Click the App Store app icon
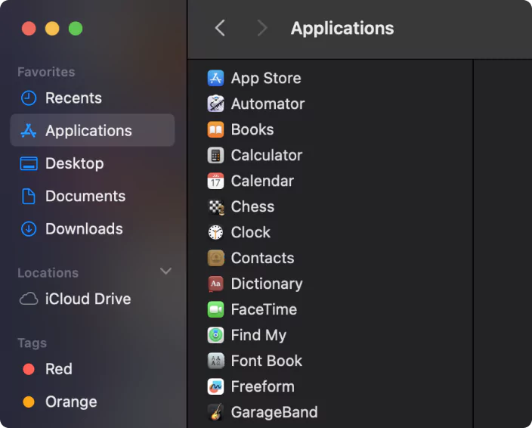Viewport: 532px width, 428px height. coord(215,78)
